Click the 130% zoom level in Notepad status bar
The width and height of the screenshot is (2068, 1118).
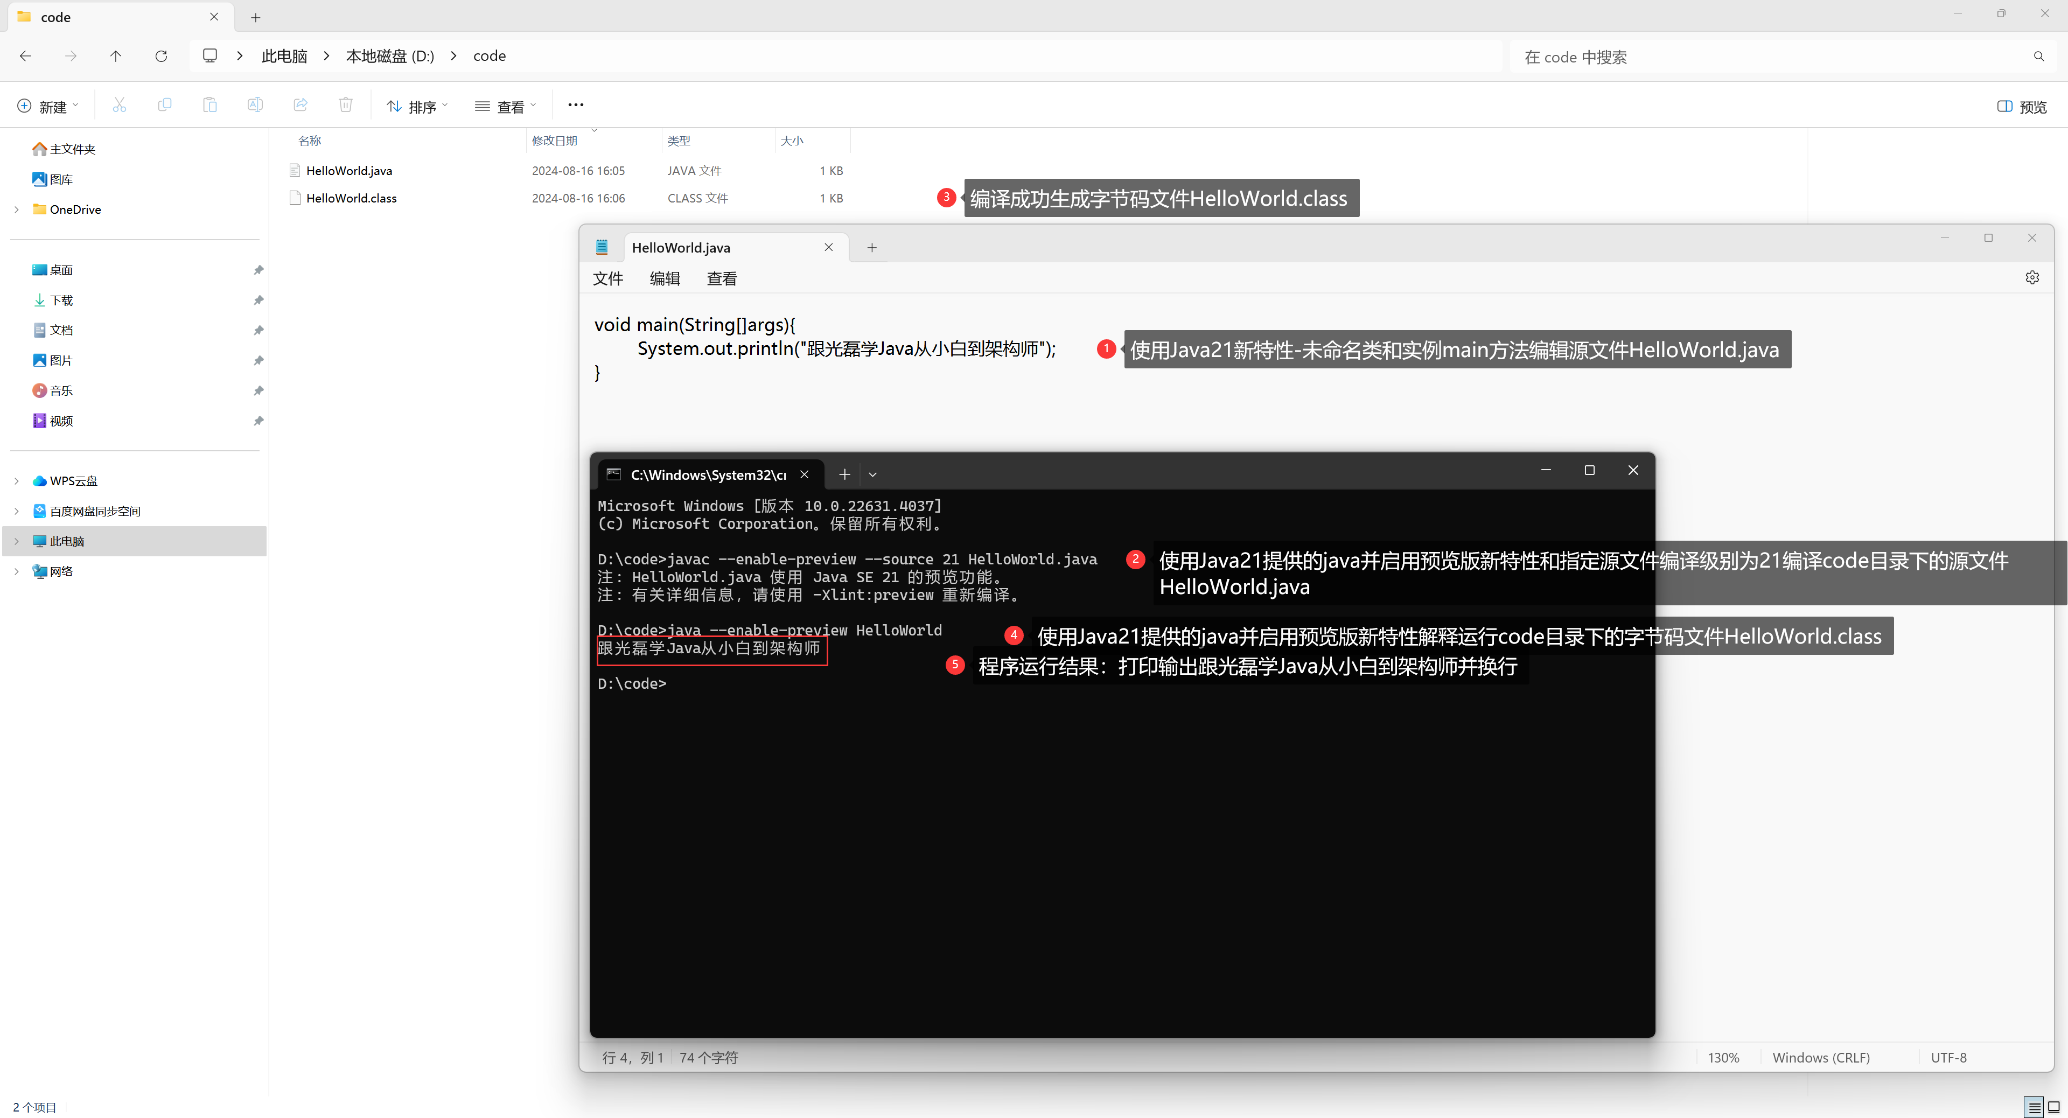tap(1723, 1058)
